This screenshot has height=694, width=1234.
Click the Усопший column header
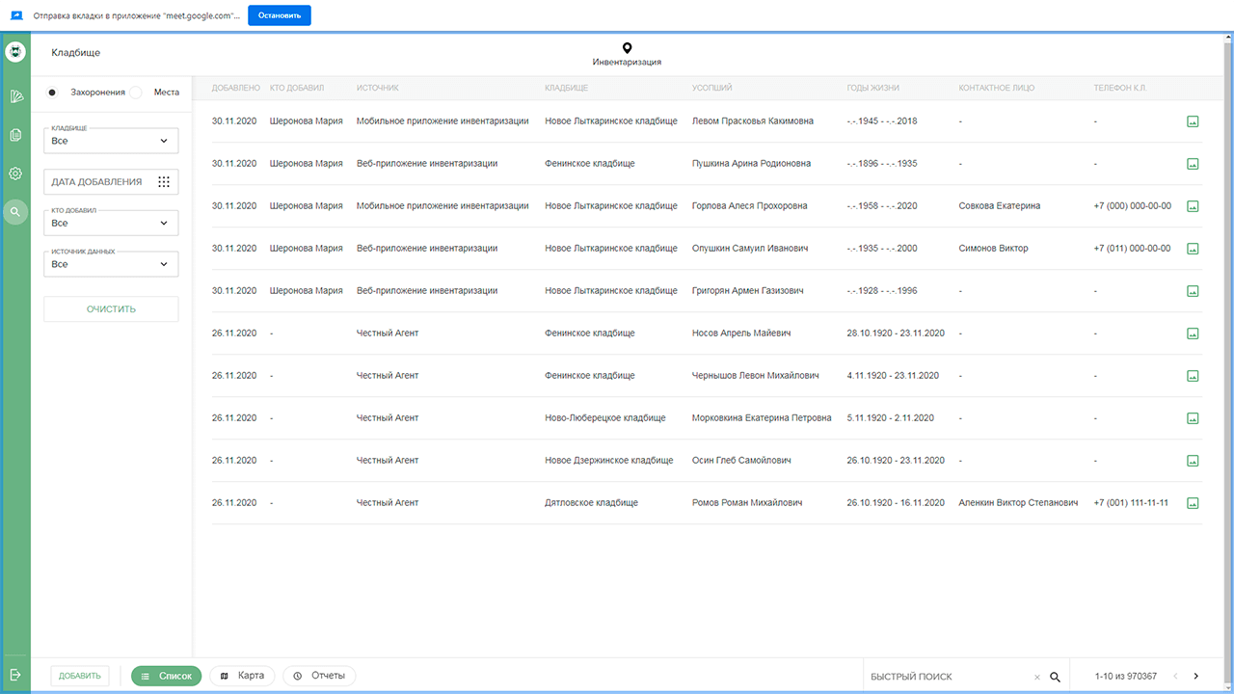point(711,88)
